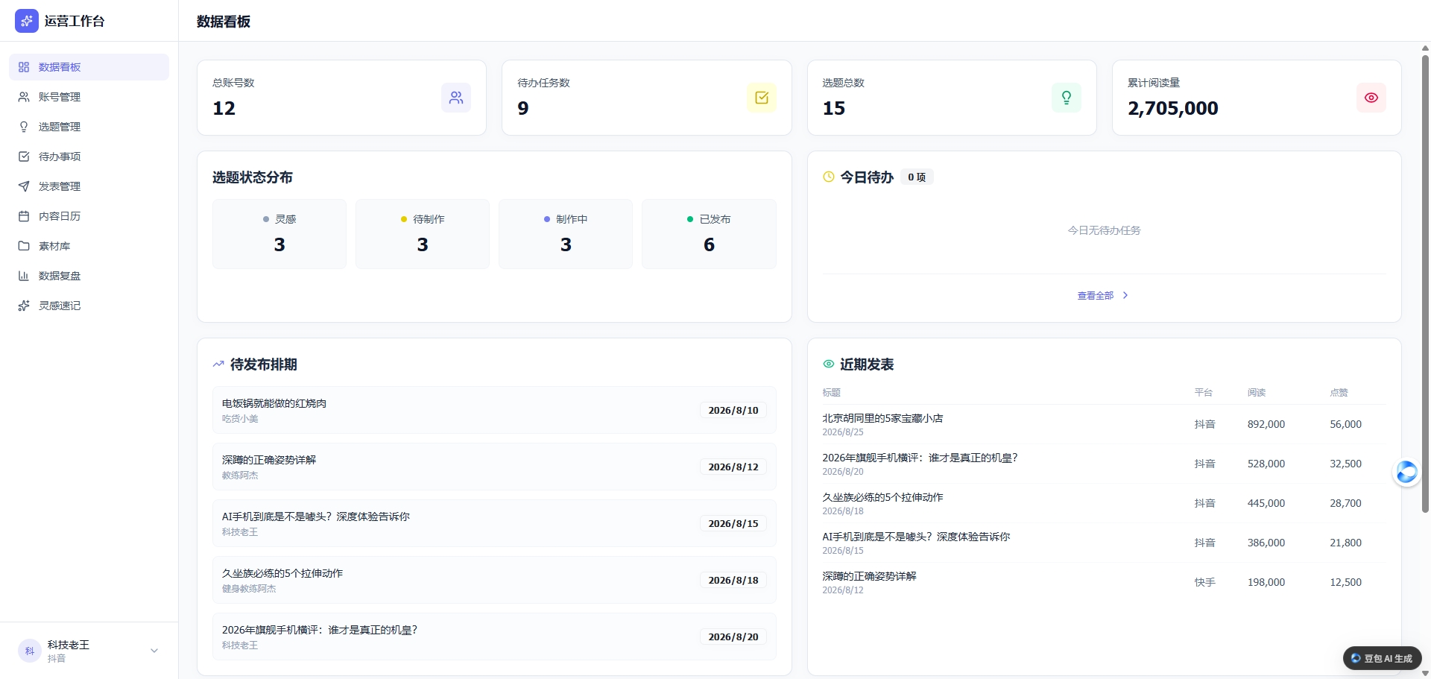Click the 查看全部 link
This screenshot has width=1431, height=679.
pyautogui.click(x=1096, y=296)
